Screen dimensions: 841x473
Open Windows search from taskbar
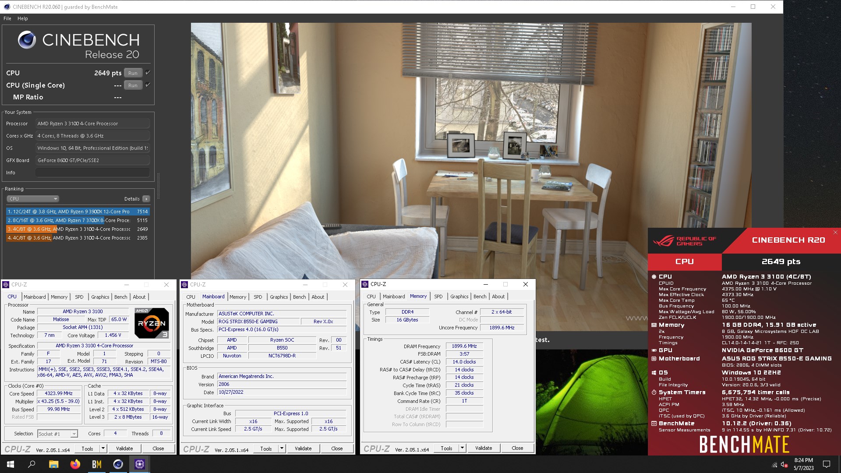(32, 464)
